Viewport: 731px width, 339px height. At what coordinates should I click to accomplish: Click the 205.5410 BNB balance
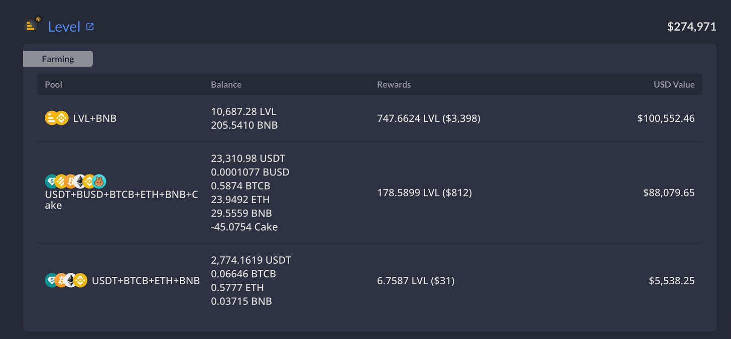tap(244, 125)
